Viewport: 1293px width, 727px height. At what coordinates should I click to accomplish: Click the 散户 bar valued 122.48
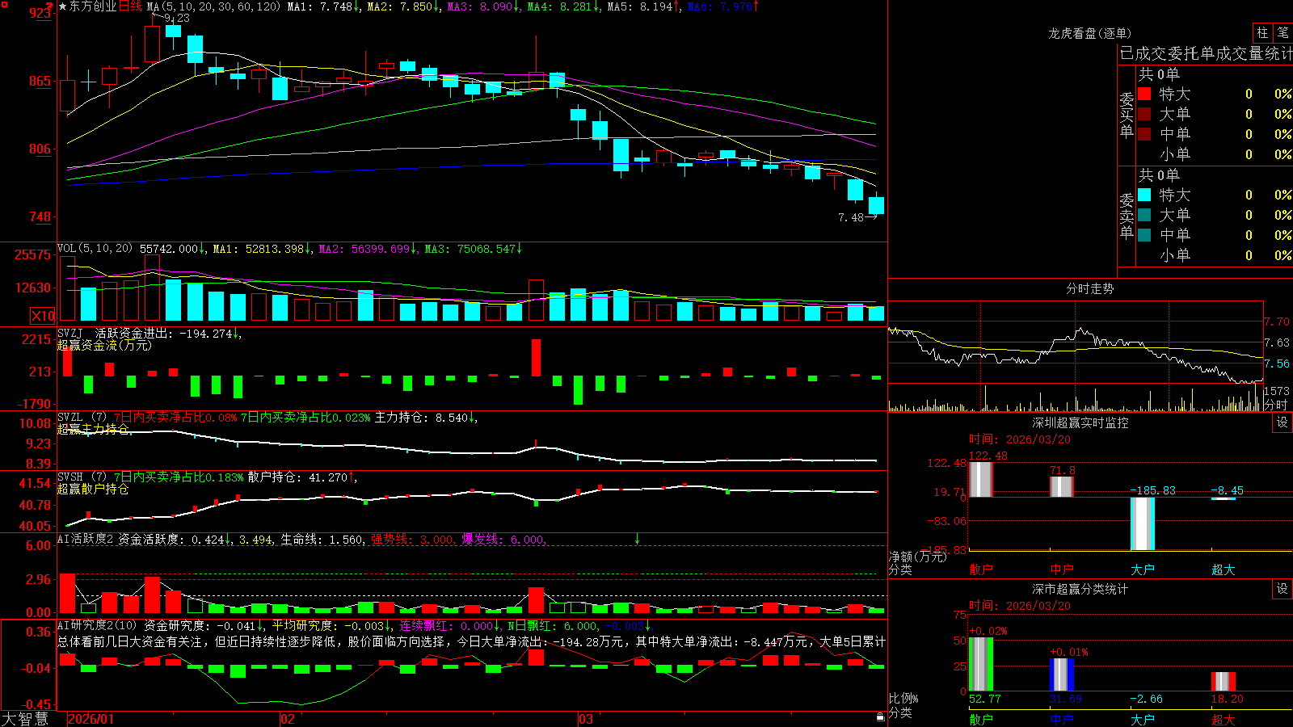[x=980, y=479]
